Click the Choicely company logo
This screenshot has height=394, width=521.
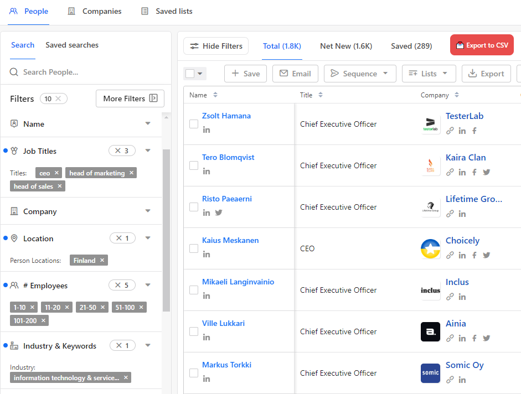pyautogui.click(x=430, y=249)
